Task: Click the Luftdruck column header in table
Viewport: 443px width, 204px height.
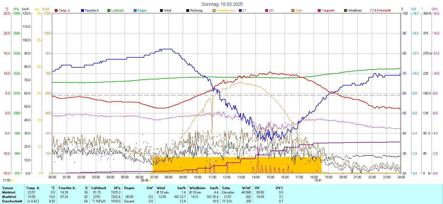Action: pyautogui.click(x=99, y=188)
